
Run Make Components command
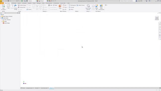101,7
